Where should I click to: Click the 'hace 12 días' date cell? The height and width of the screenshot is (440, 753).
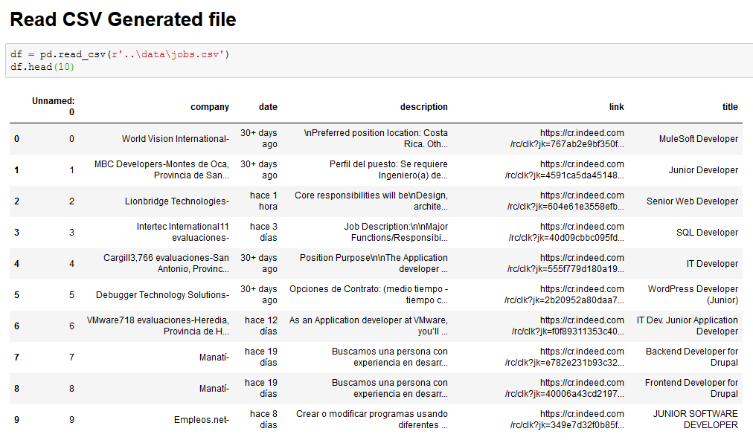click(x=260, y=326)
